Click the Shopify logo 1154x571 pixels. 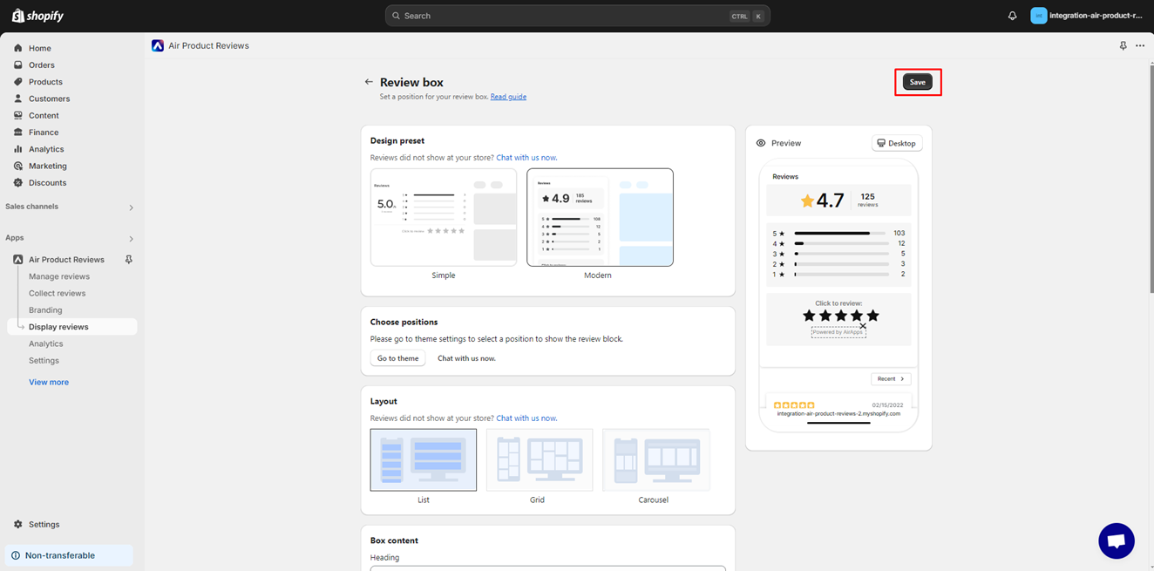click(x=37, y=16)
